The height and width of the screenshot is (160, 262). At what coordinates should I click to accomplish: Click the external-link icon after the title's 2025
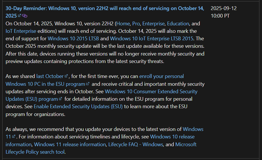pyautogui.click(x=20, y=16)
